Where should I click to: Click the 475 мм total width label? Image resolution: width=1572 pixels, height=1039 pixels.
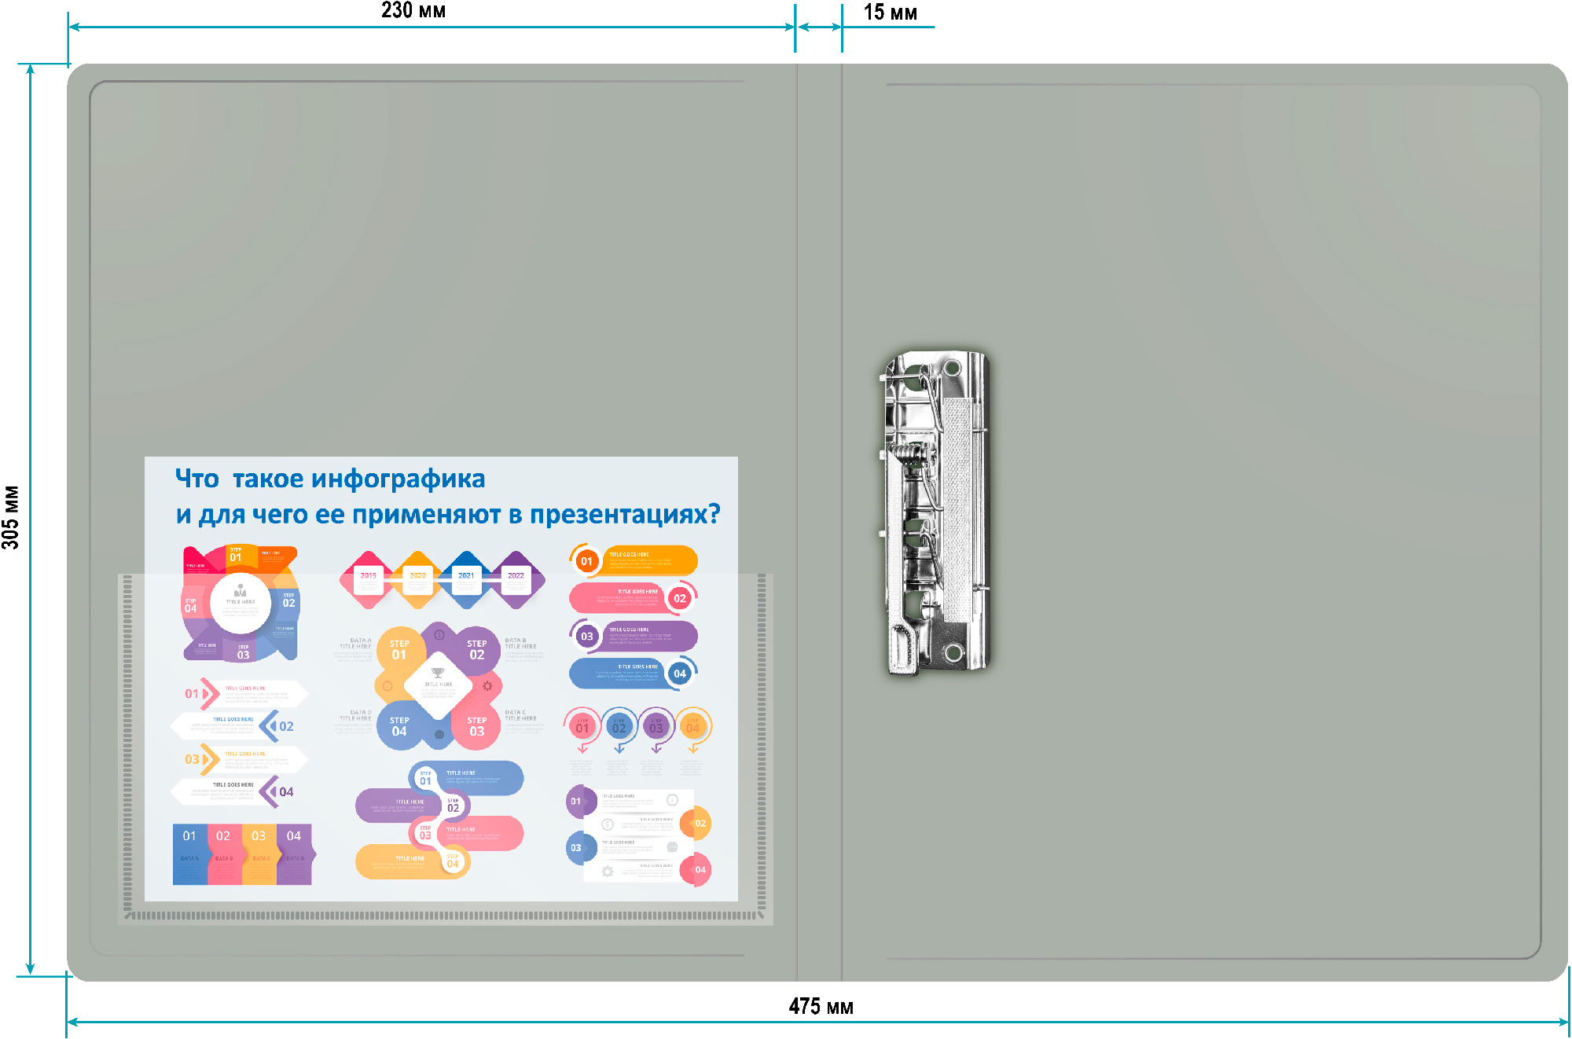pyautogui.click(x=821, y=1007)
